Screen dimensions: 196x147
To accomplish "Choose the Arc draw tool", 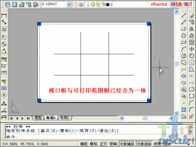I will point(184,49).
